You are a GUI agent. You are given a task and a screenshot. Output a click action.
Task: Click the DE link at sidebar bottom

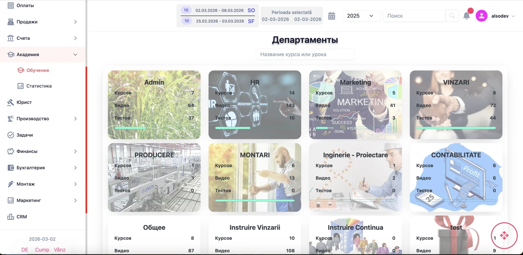[25, 250]
